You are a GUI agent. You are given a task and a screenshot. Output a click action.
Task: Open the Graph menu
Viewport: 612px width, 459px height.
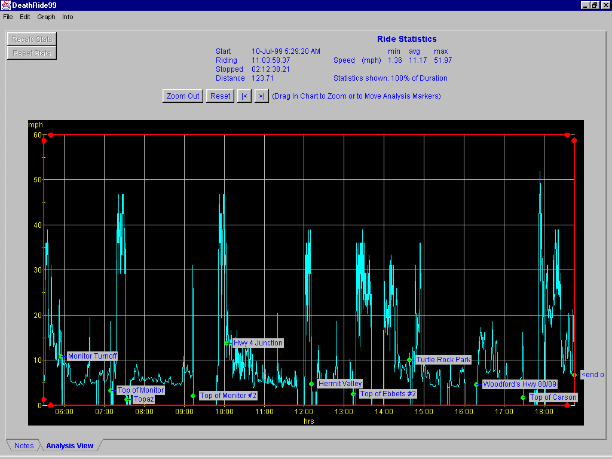pyautogui.click(x=46, y=17)
